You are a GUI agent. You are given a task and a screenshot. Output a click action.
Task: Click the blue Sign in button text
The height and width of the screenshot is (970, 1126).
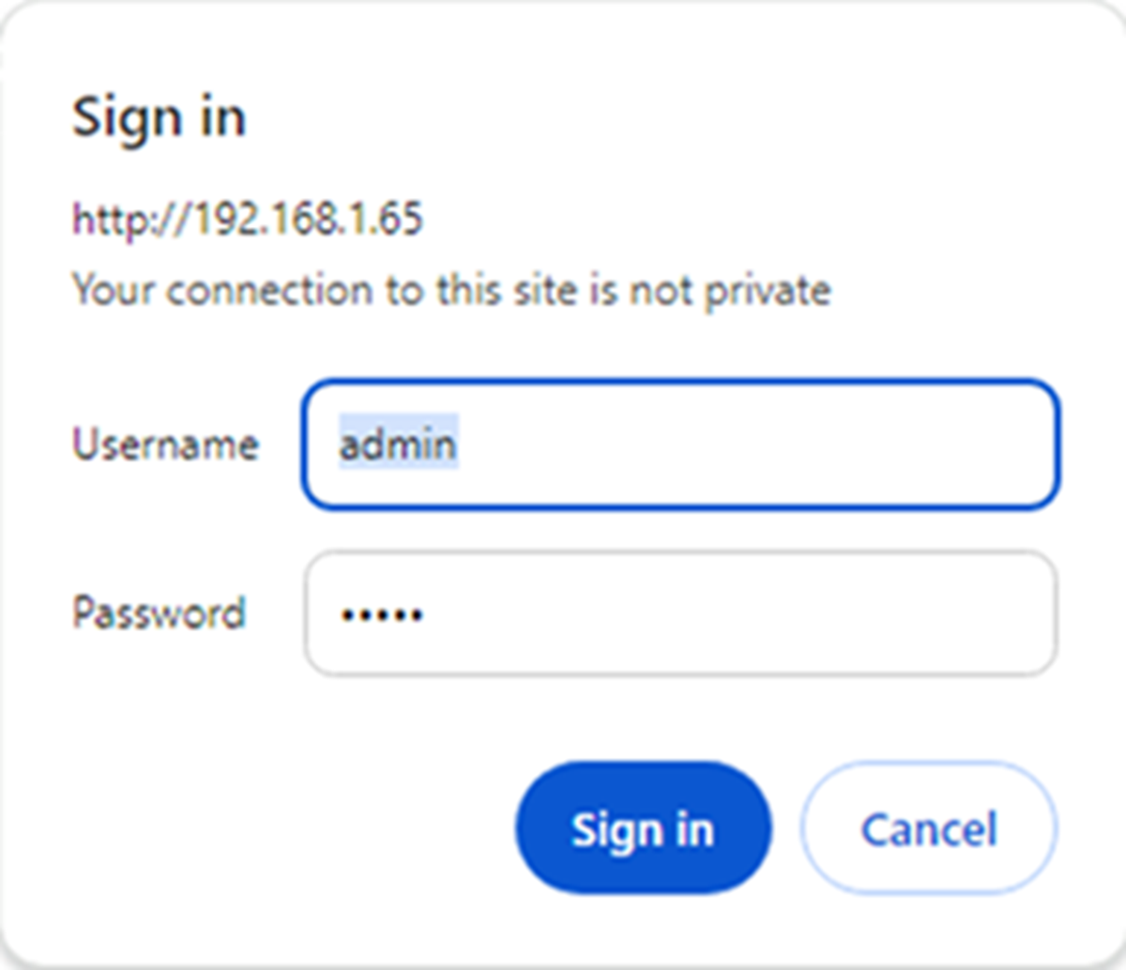pyautogui.click(x=642, y=827)
